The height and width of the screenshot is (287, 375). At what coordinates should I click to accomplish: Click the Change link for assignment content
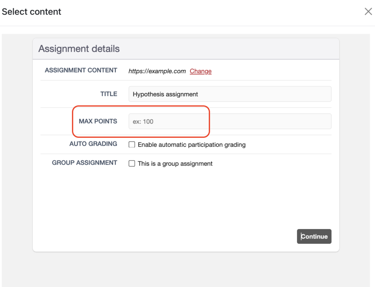pyautogui.click(x=201, y=71)
